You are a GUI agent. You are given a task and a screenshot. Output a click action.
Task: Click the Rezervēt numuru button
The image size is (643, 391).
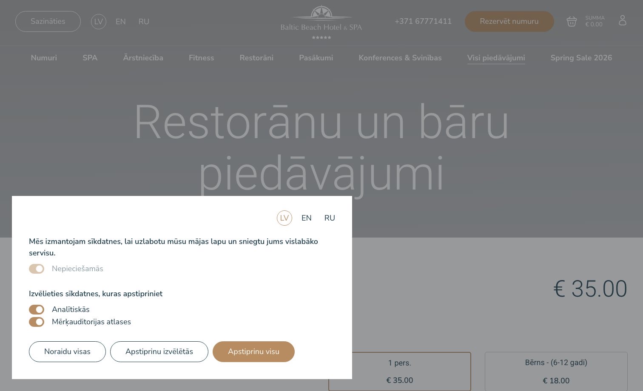509,21
